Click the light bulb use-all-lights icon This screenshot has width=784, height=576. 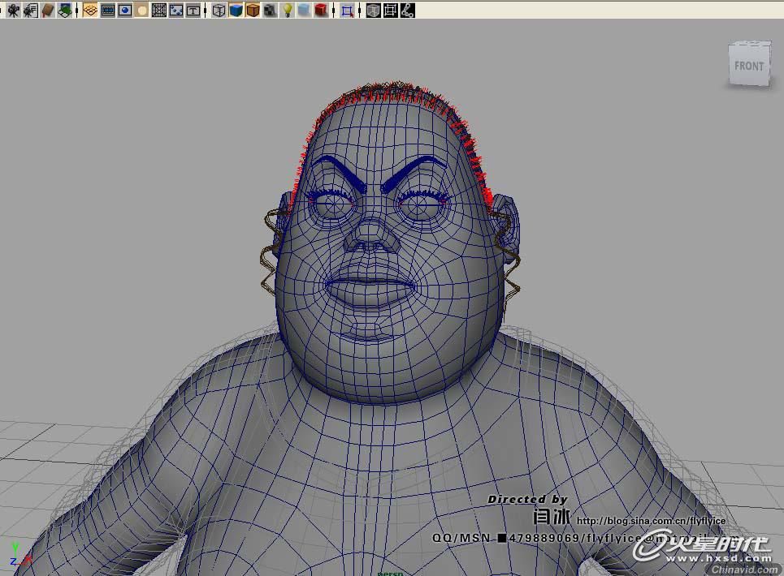click(288, 10)
